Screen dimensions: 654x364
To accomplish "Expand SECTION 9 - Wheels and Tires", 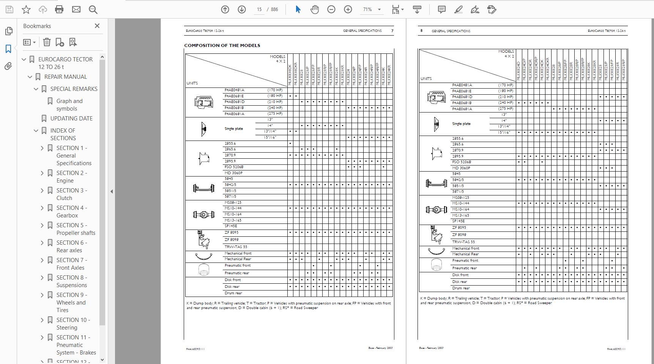I will 42,295.
